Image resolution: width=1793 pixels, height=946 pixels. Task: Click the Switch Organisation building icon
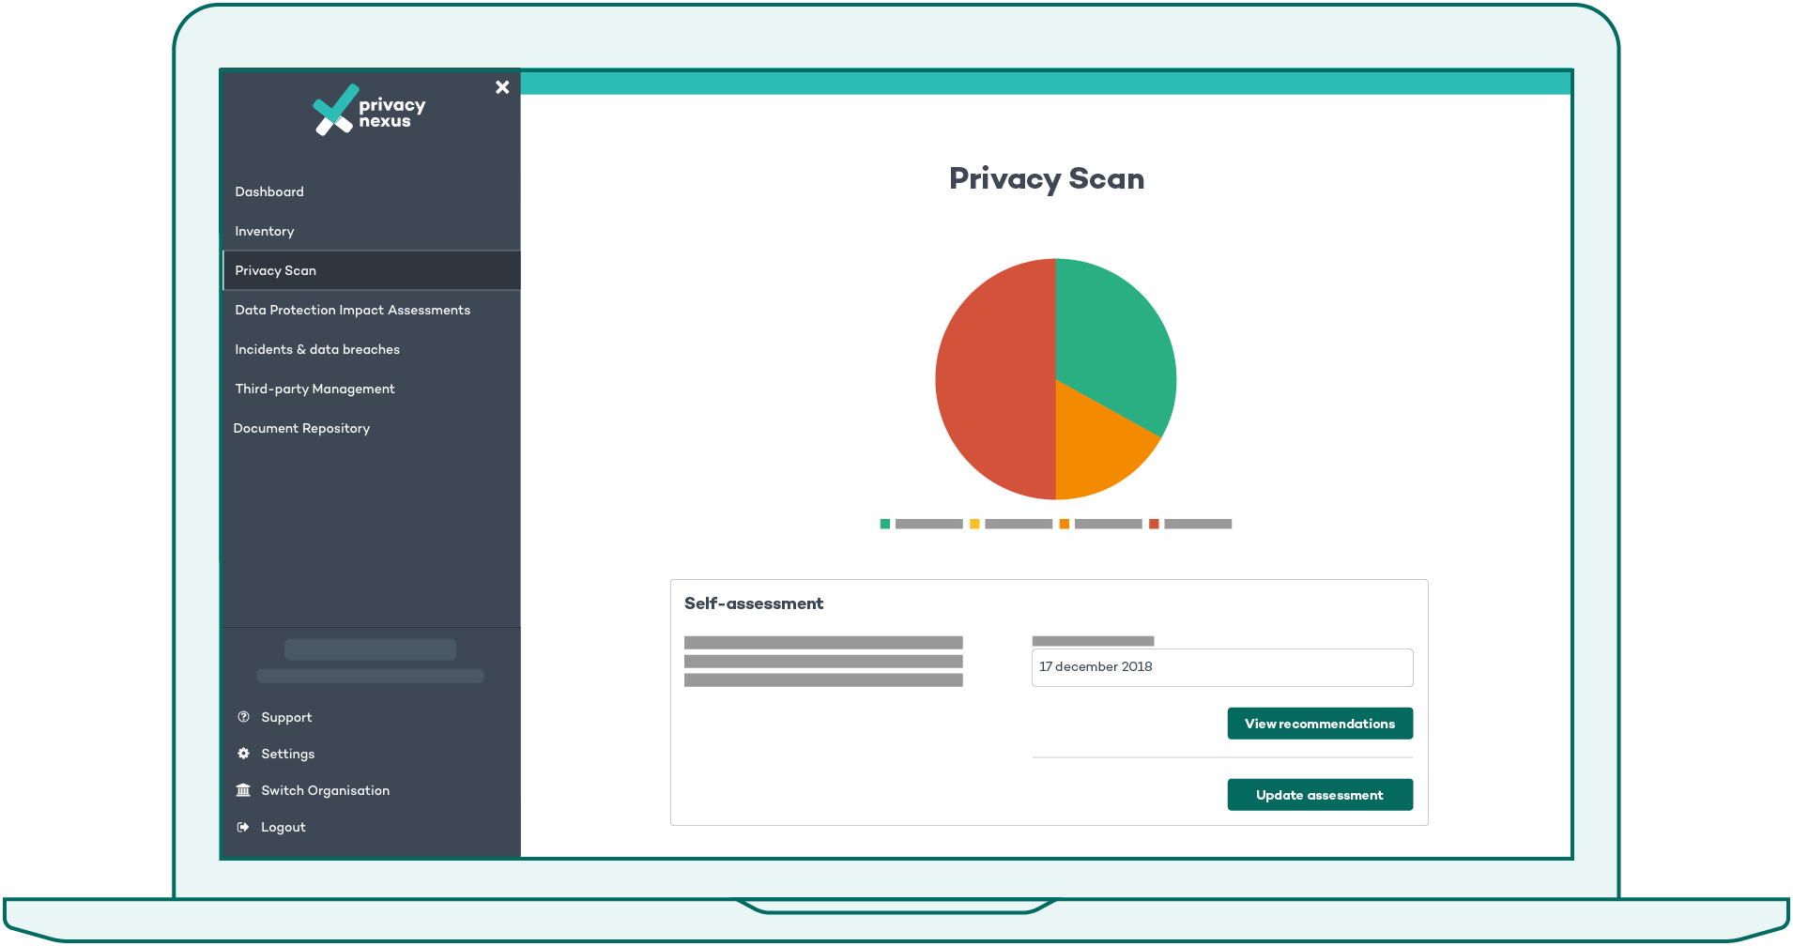coord(243,790)
